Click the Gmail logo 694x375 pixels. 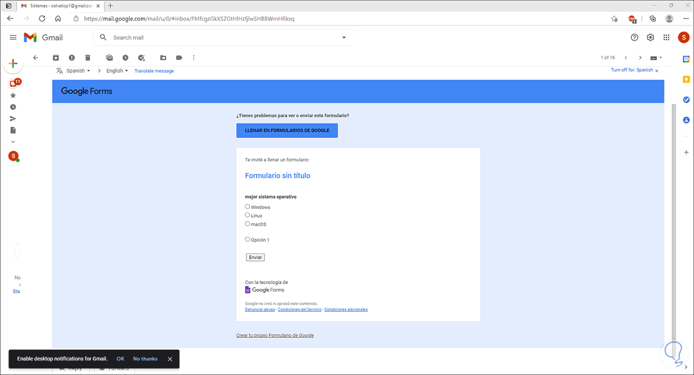point(43,38)
